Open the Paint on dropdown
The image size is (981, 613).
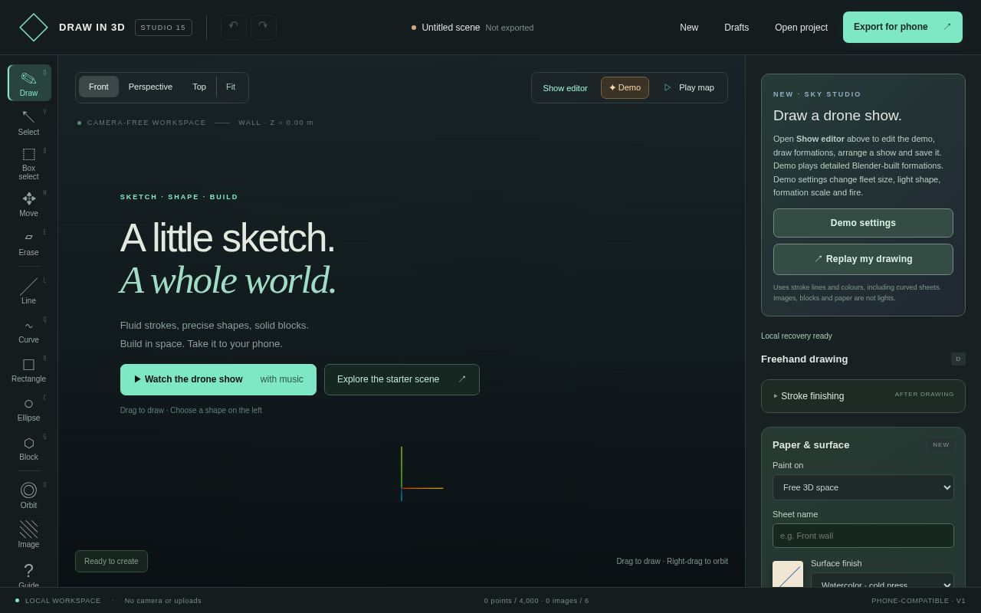[863, 487]
